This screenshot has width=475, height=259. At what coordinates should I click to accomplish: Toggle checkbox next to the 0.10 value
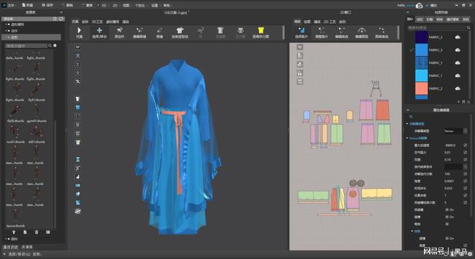click(466, 159)
